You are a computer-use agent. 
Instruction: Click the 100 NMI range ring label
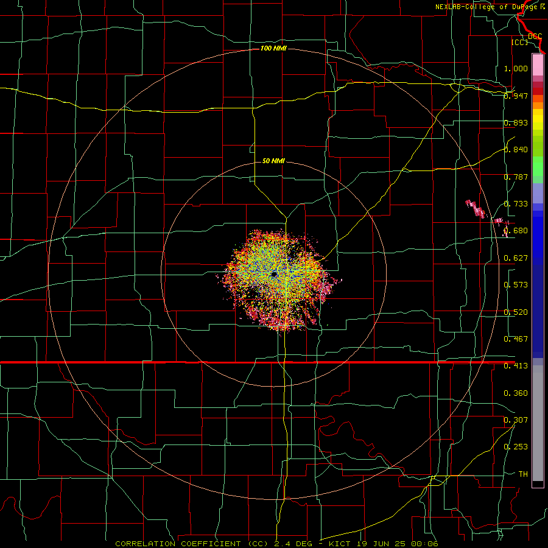[273, 48]
